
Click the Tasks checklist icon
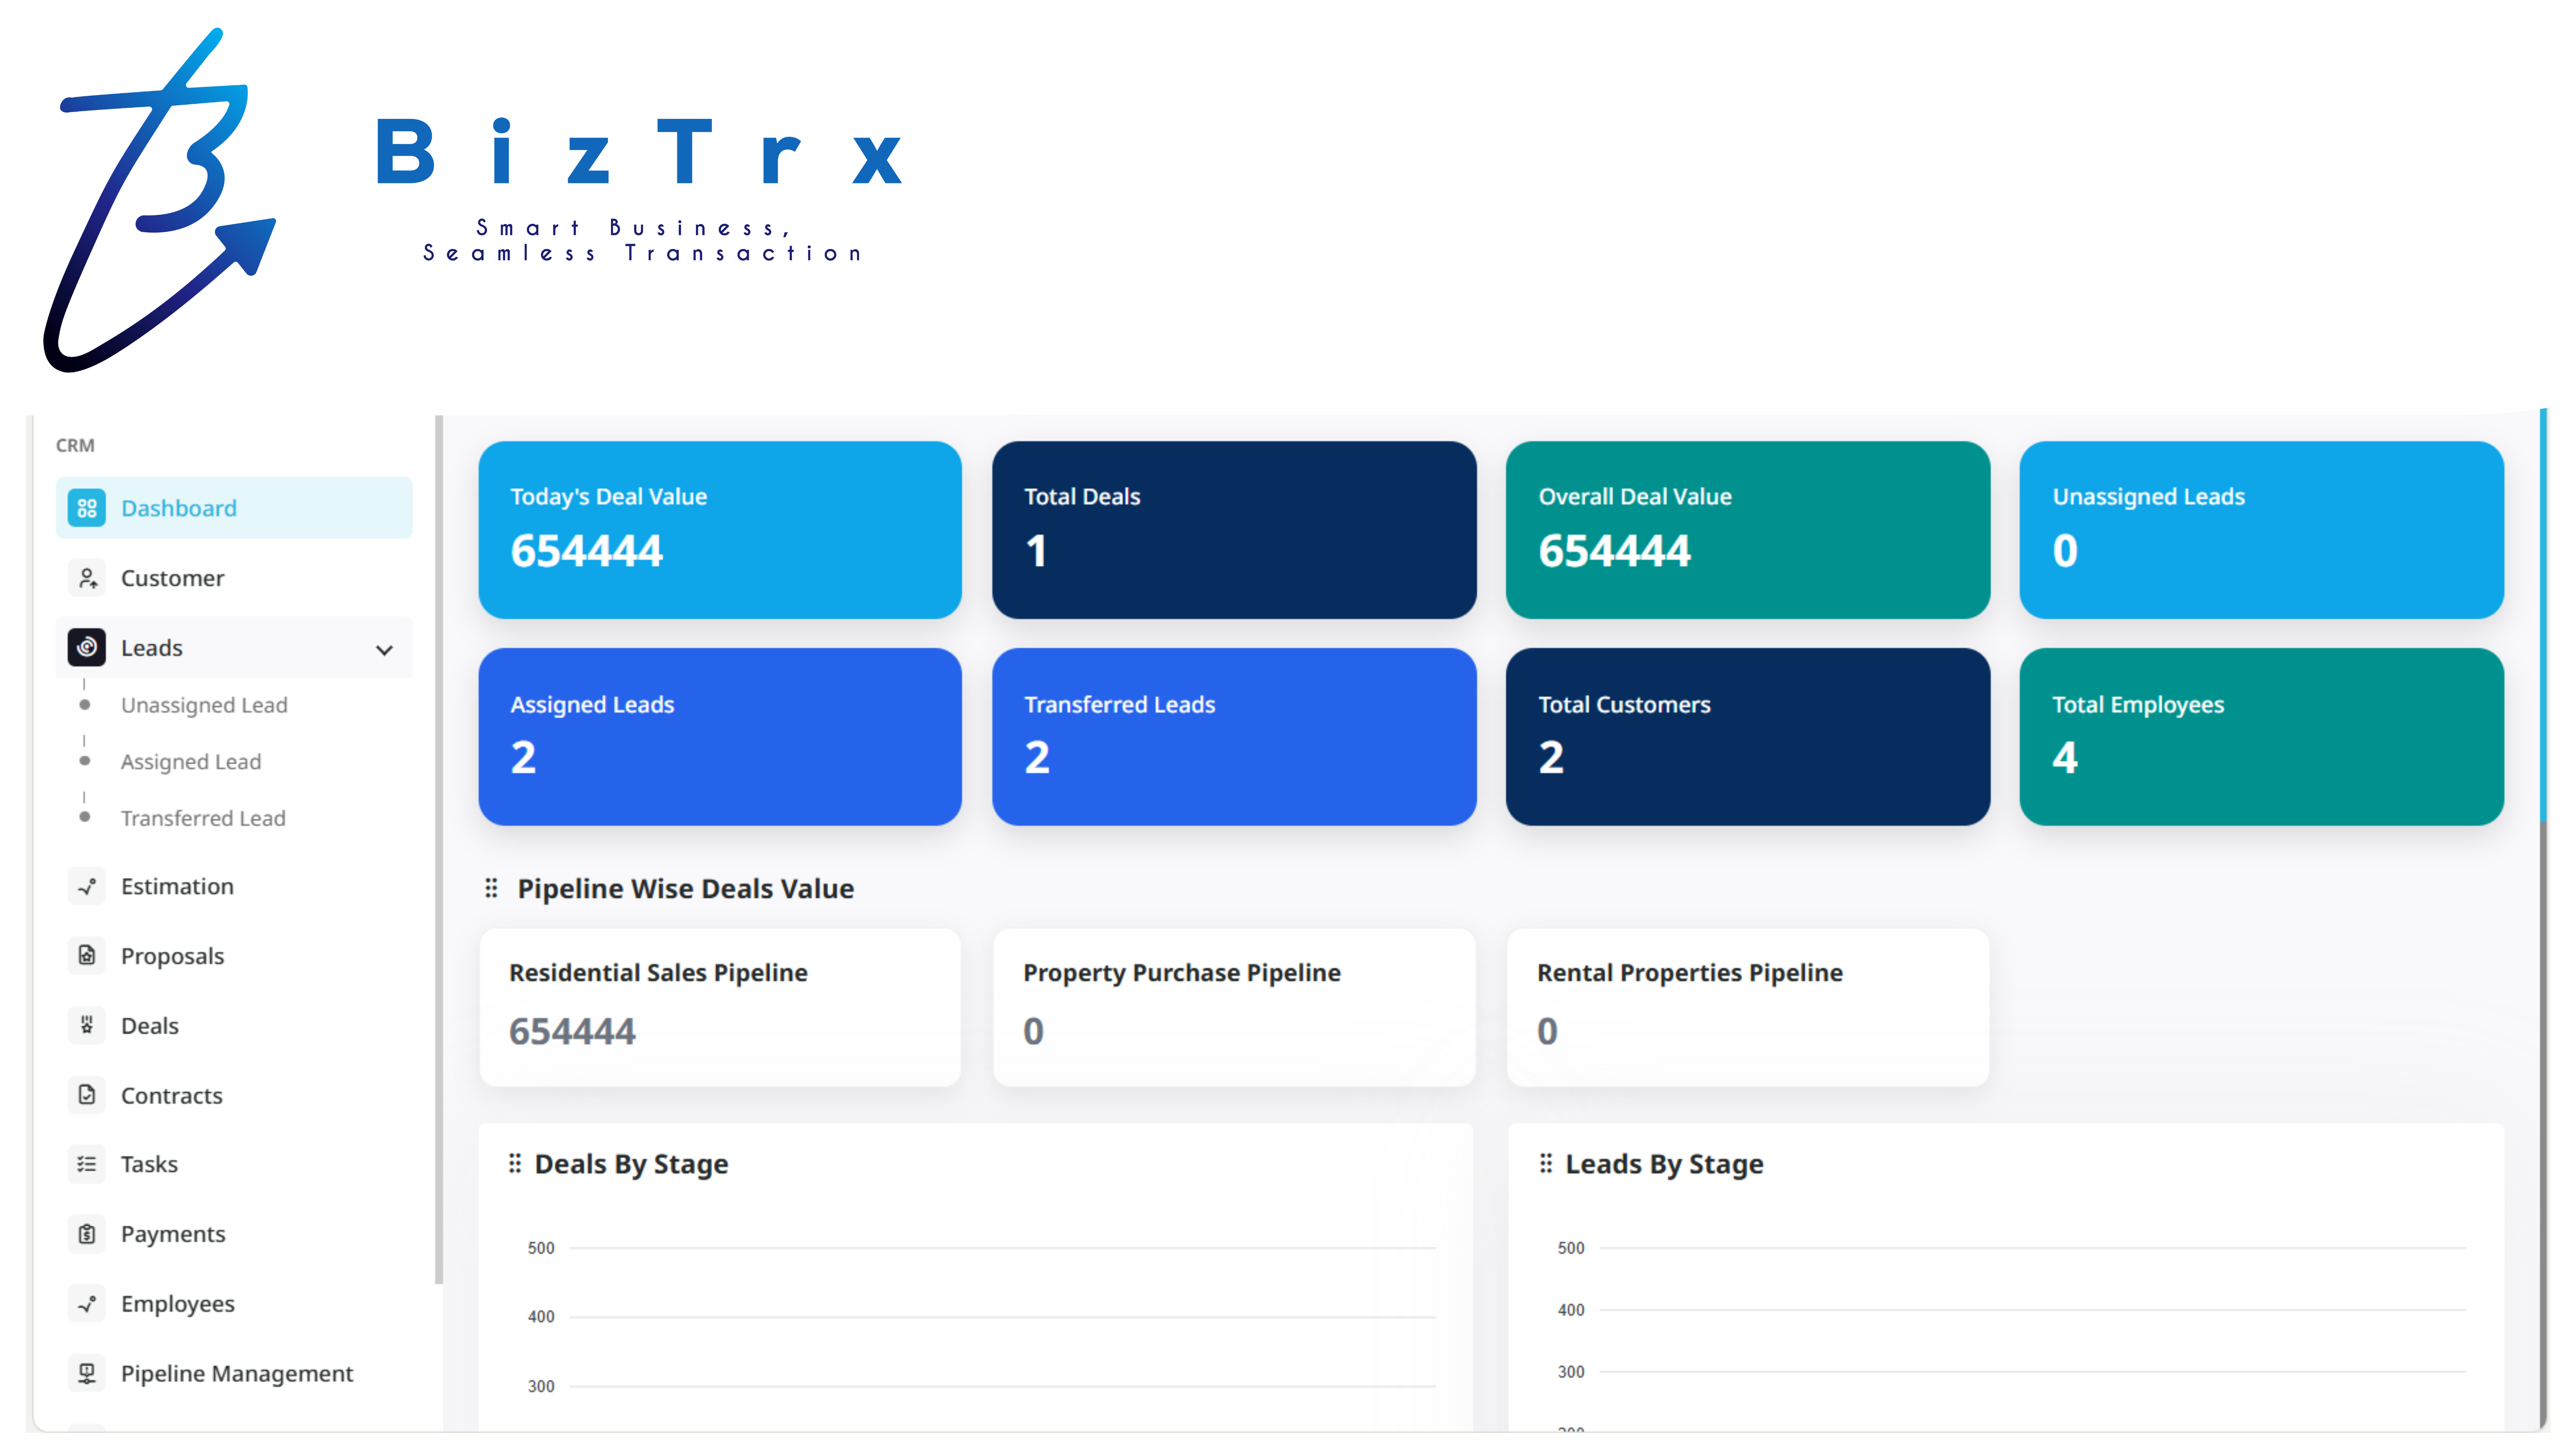coord(87,1164)
